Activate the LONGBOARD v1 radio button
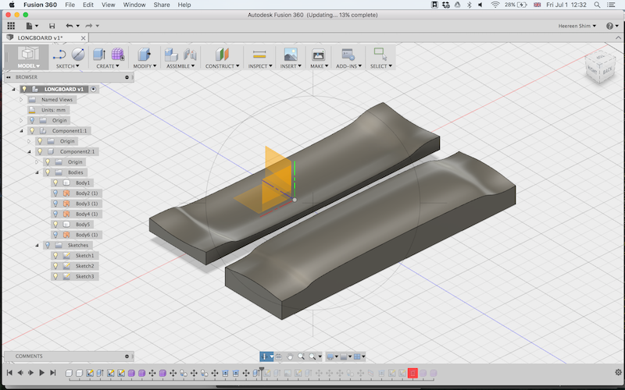625x390 pixels. click(x=93, y=89)
